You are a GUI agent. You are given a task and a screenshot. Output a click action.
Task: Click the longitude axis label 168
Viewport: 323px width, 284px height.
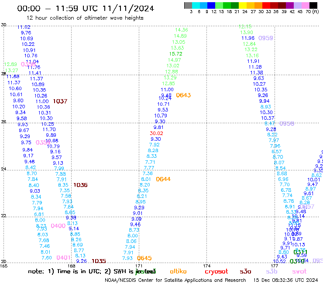(x=71, y=266)
